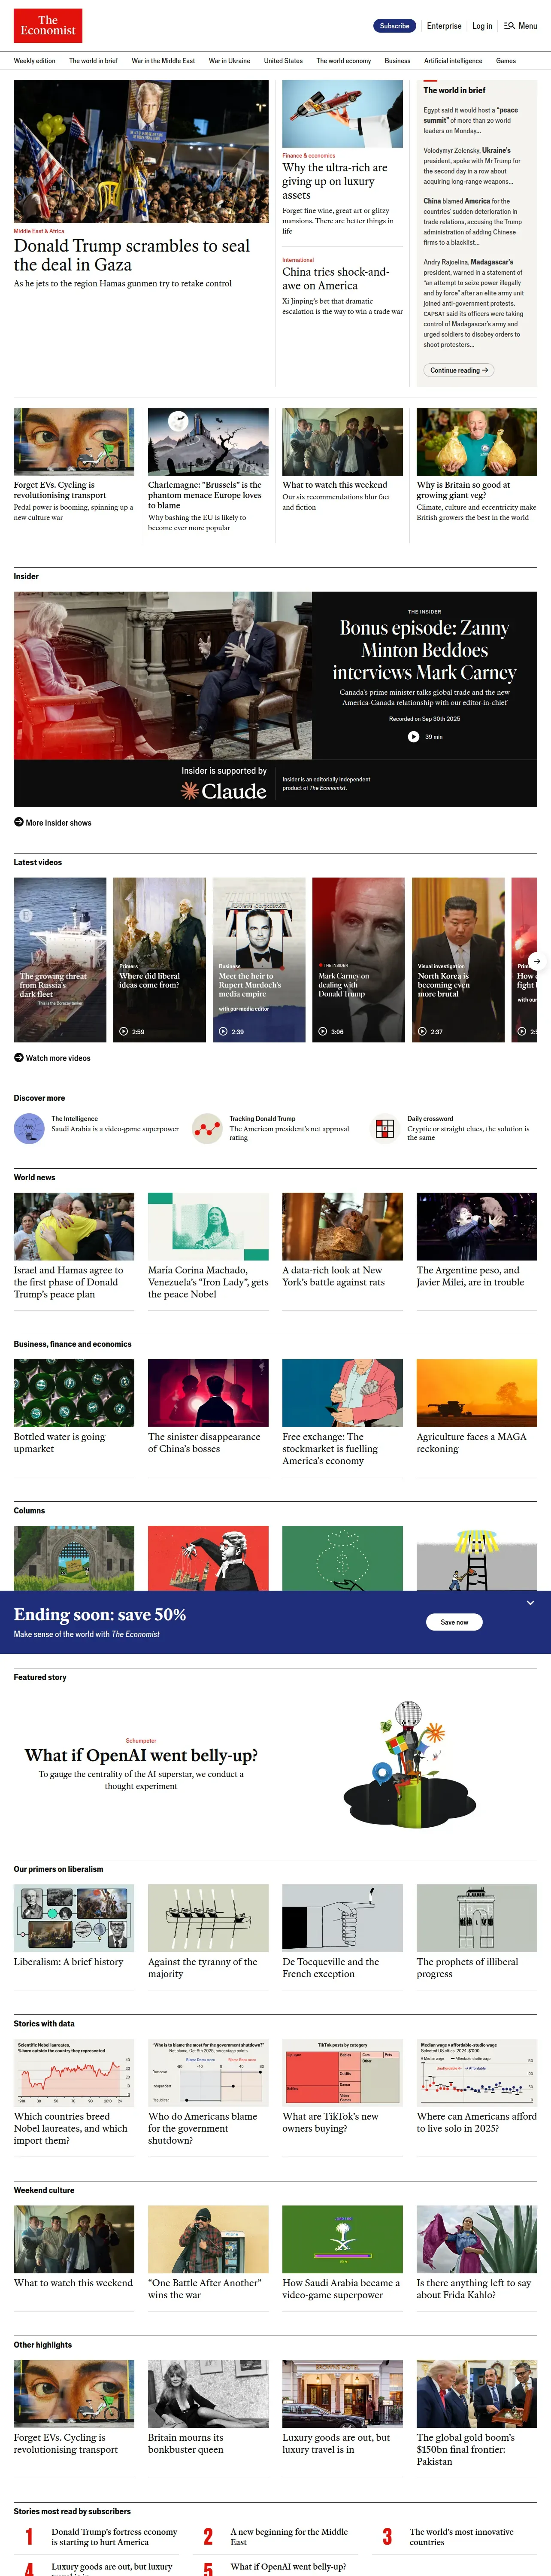Click the Claude sponsor logo
Viewport: 551px width, 2576px height.
tap(224, 790)
